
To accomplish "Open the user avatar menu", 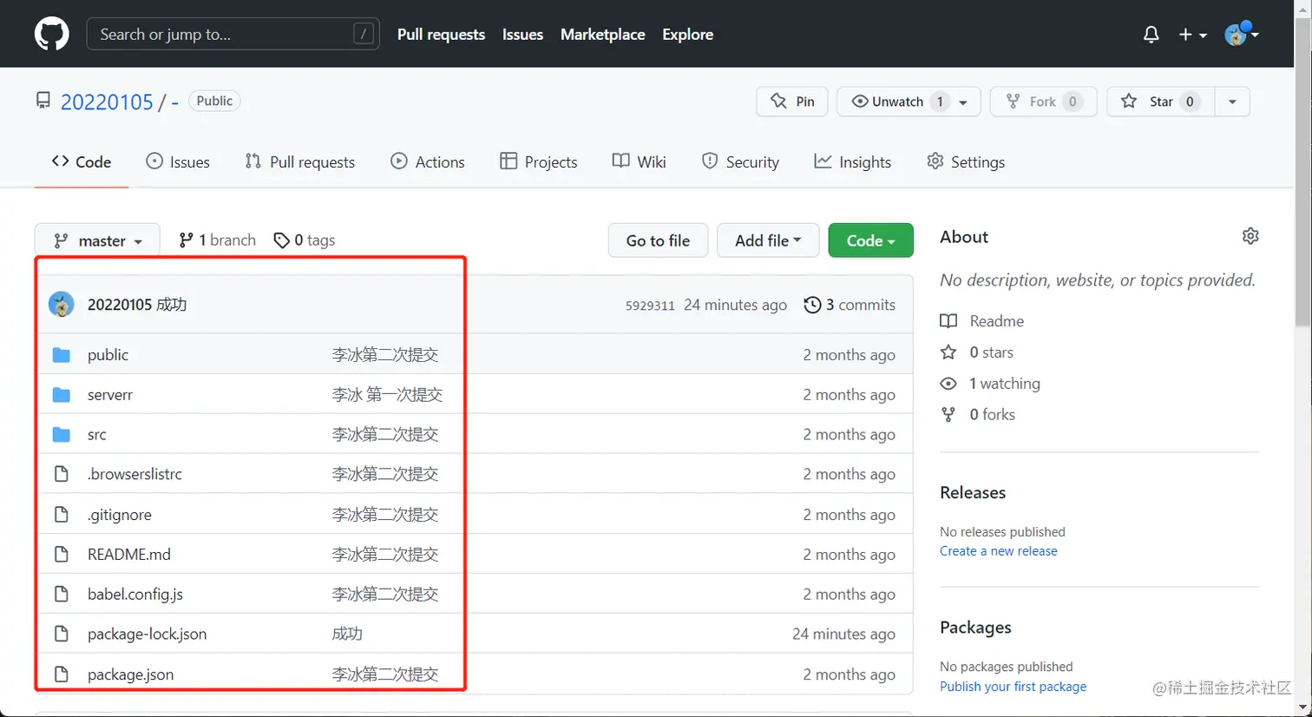I will (x=1241, y=34).
